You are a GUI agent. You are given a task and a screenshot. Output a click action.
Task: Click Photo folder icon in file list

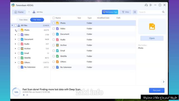tap(57, 23)
